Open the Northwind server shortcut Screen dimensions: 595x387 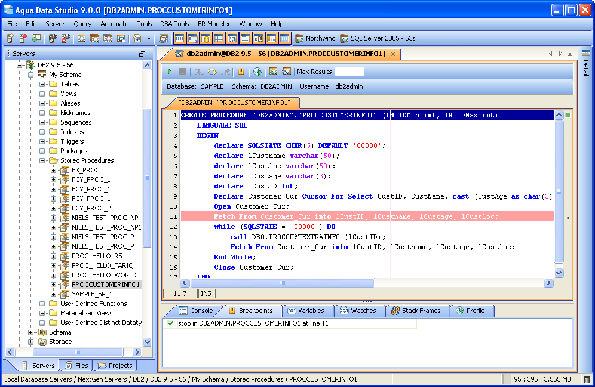[315, 38]
